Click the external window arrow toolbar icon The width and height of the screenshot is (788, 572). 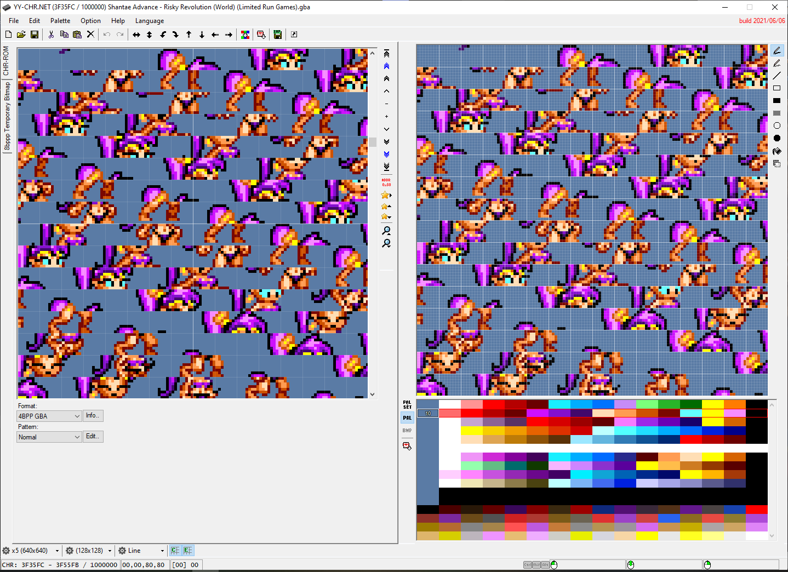[294, 35]
